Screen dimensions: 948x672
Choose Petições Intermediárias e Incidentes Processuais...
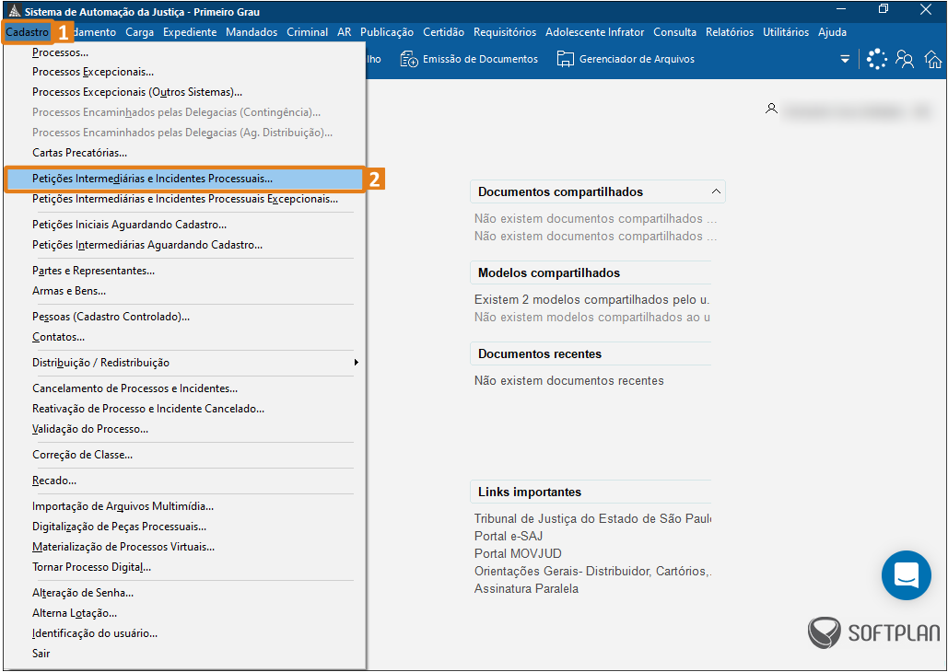[x=185, y=179]
